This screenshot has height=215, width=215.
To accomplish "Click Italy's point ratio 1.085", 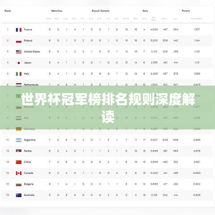I will click(197, 74).
